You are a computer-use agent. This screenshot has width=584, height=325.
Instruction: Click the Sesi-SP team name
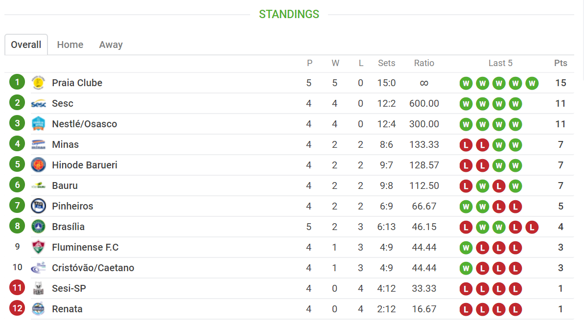click(x=69, y=288)
